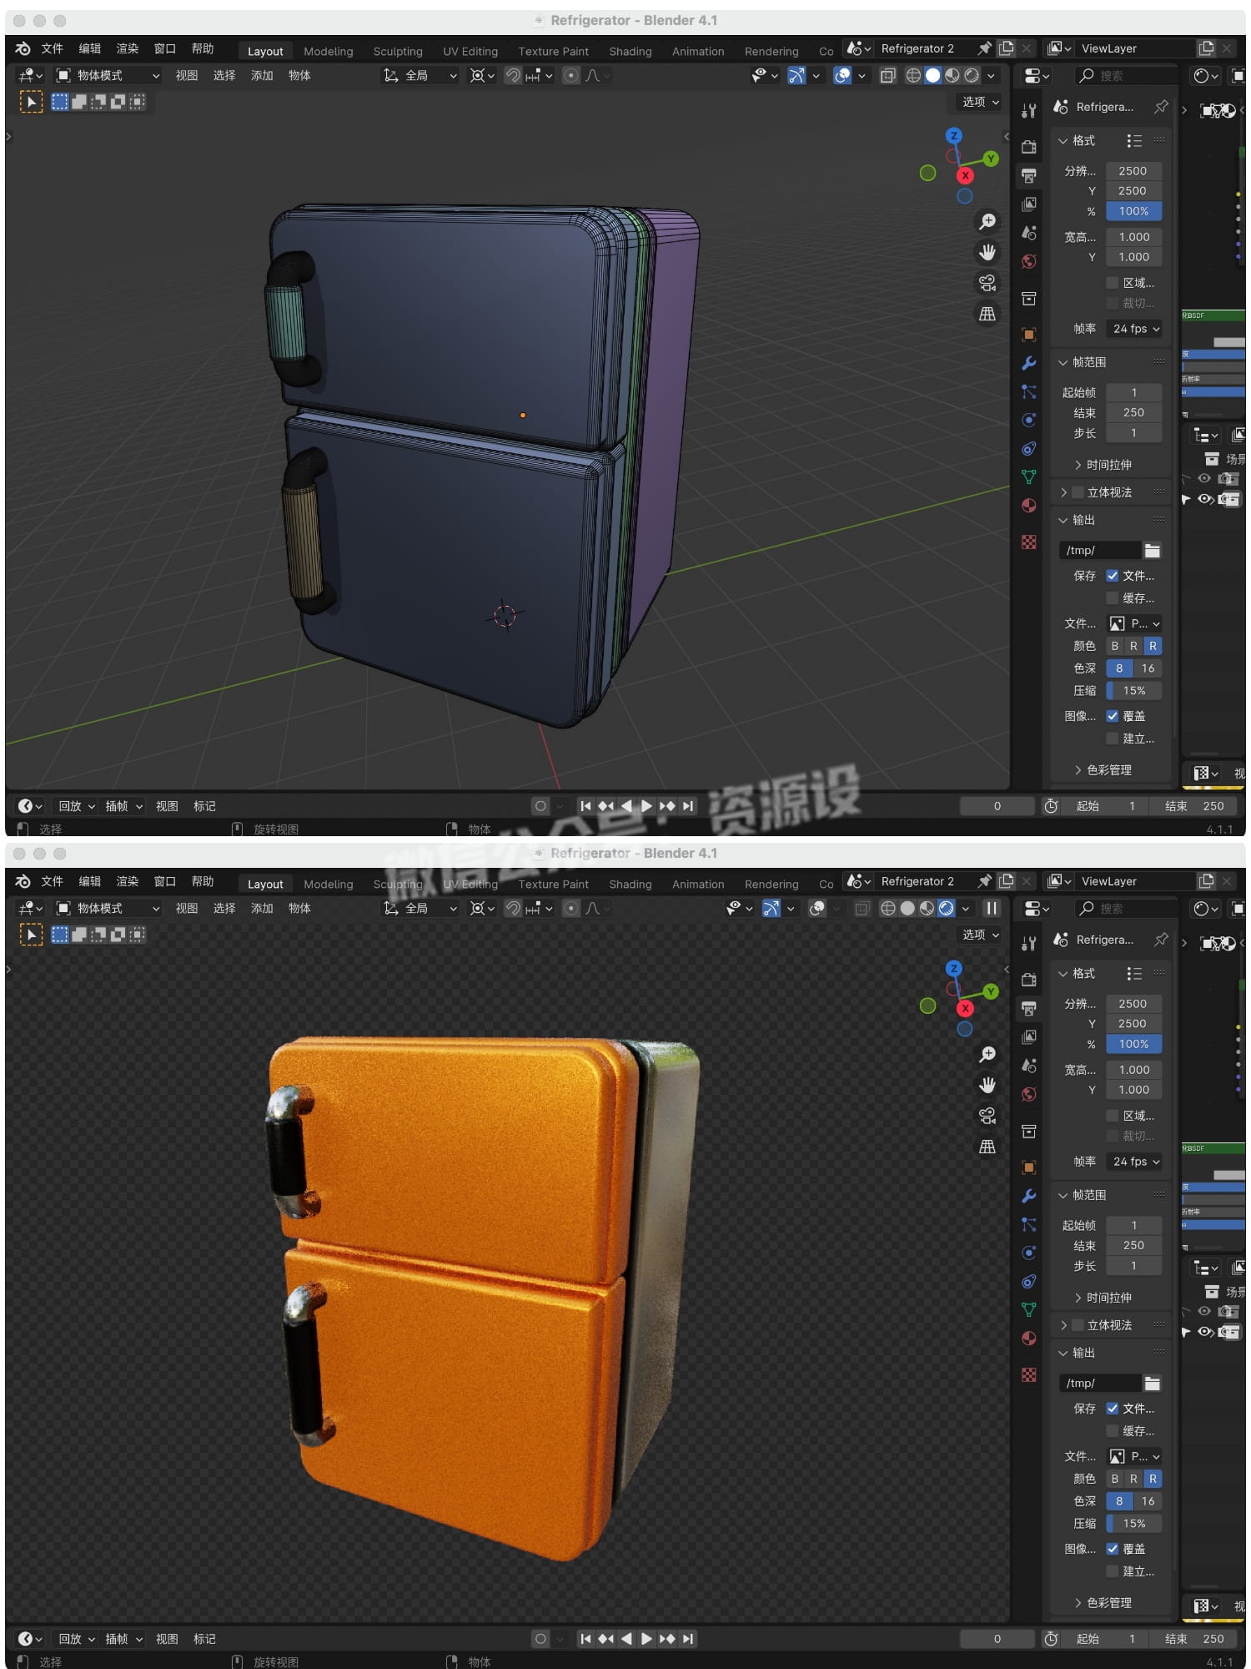Open file format dropdown in the orange-fridge window
Image resolution: width=1251 pixels, height=1669 pixels.
pyautogui.click(x=1134, y=1456)
